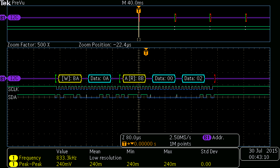This screenshot has width=280, height=168.
Task: Click the M 40.0ms timebase readout
Action: (x=133, y=3)
